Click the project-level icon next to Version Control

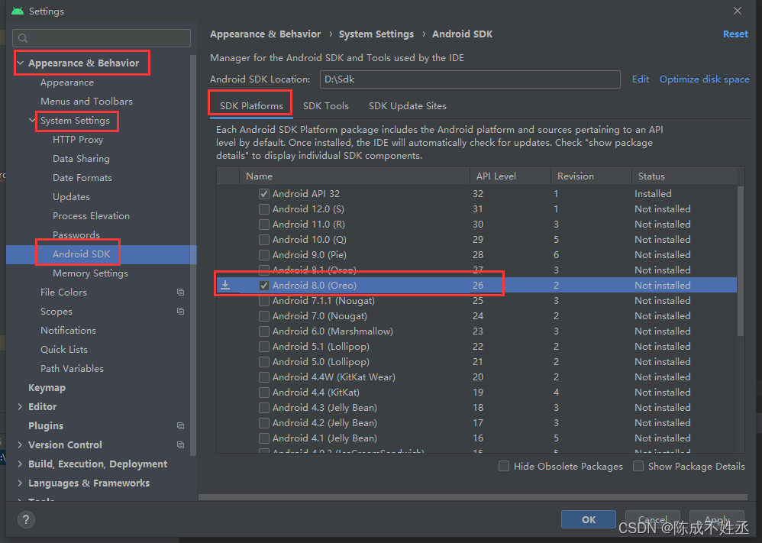pyautogui.click(x=181, y=444)
